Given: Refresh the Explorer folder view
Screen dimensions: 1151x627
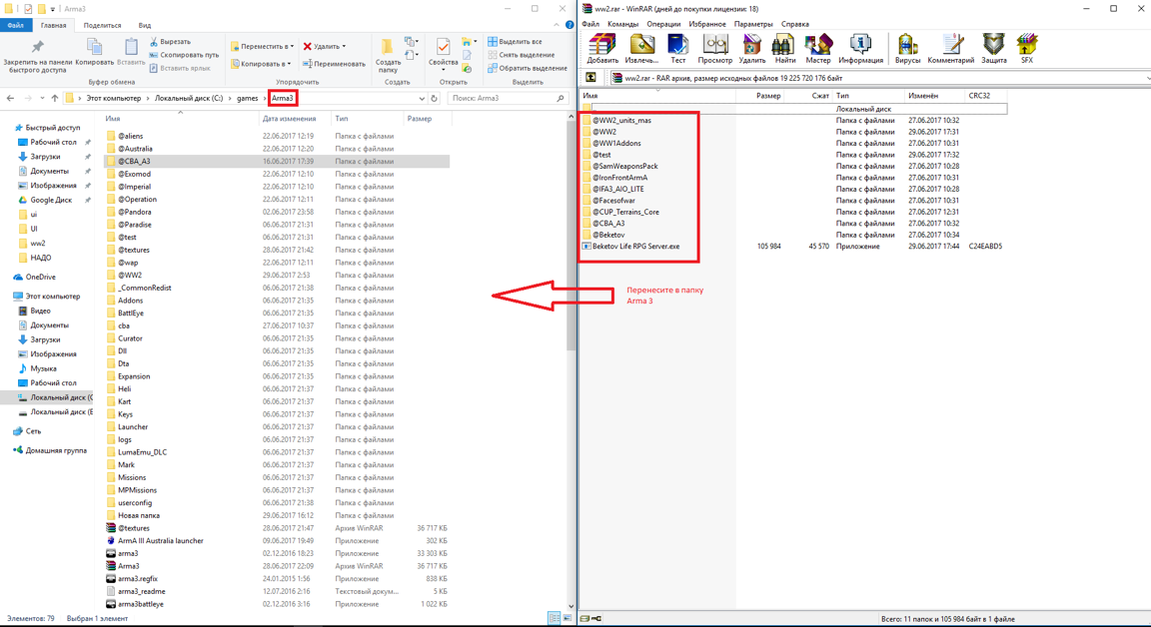Looking at the screenshot, I should coord(435,98).
